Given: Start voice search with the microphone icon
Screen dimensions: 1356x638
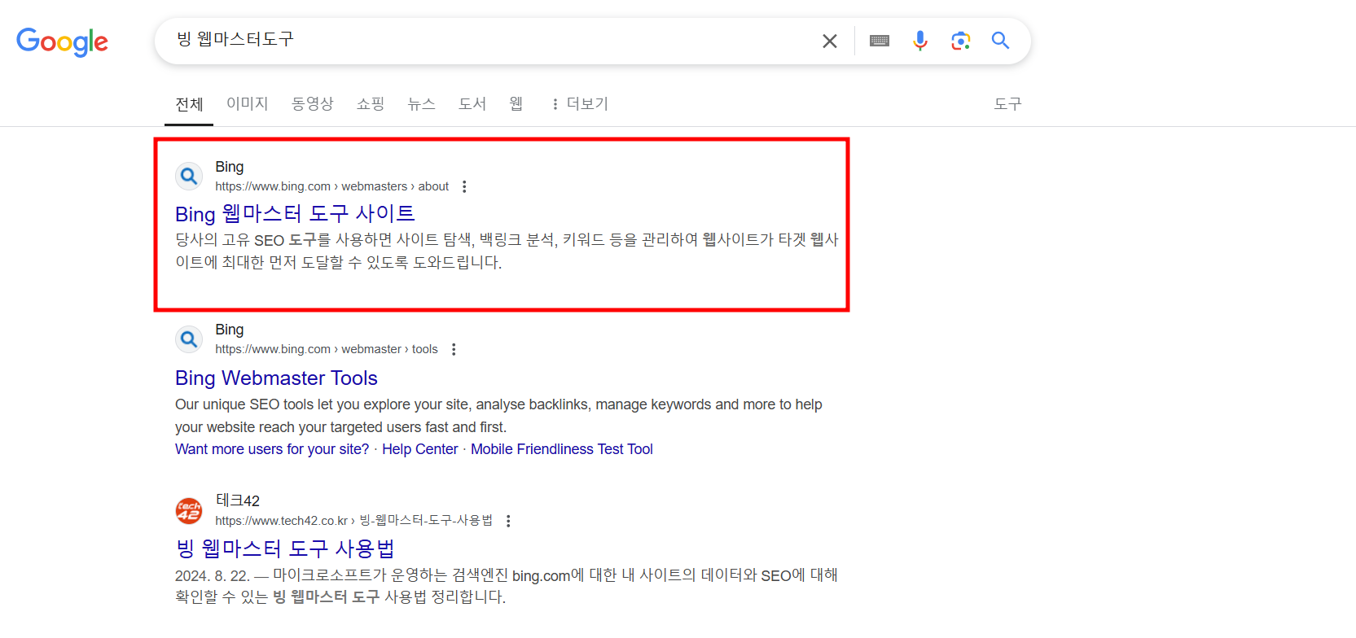Looking at the screenshot, I should click(x=920, y=41).
